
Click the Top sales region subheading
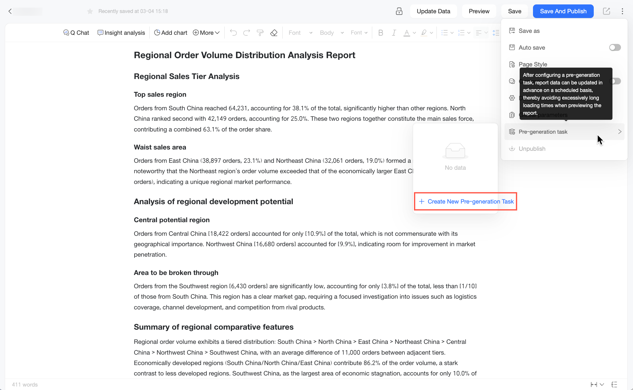point(160,94)
